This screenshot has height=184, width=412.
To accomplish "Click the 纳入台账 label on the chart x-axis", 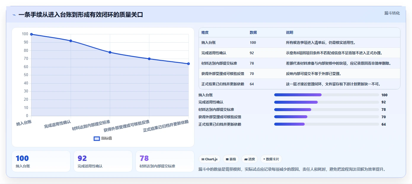I will coord(24,123).
